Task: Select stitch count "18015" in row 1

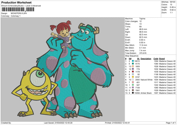Action: [x=137, y=61]
